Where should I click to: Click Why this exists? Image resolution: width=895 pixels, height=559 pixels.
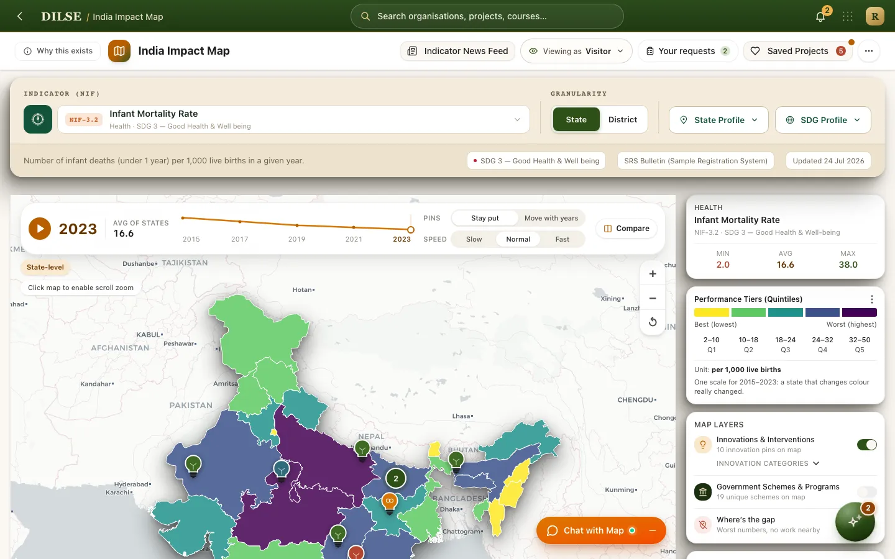pyautogui.click(x=58, y=51)
